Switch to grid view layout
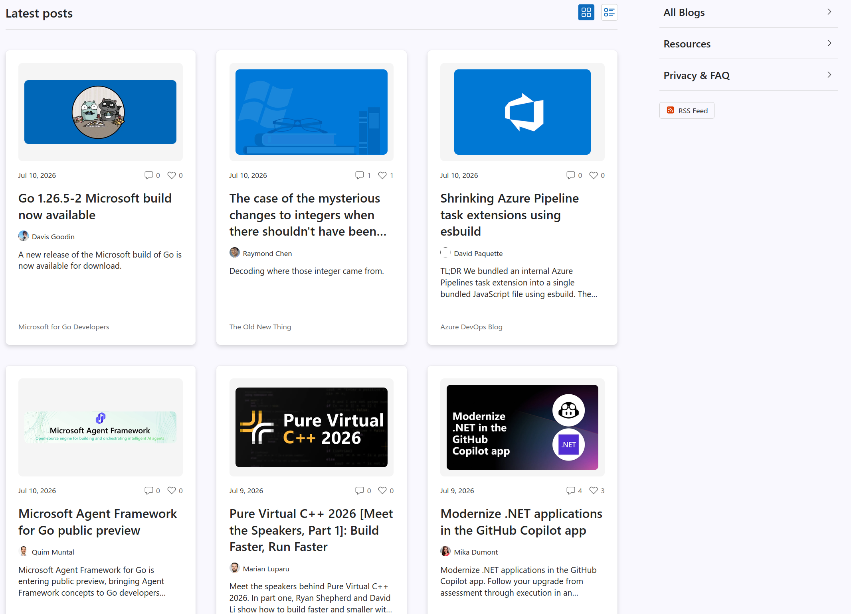 (586, 12)
